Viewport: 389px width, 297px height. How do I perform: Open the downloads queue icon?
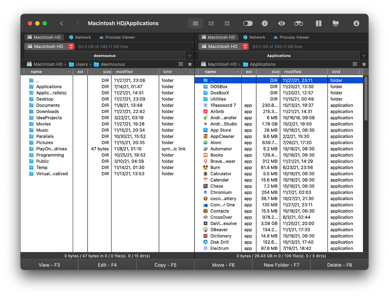coord(356,24)
